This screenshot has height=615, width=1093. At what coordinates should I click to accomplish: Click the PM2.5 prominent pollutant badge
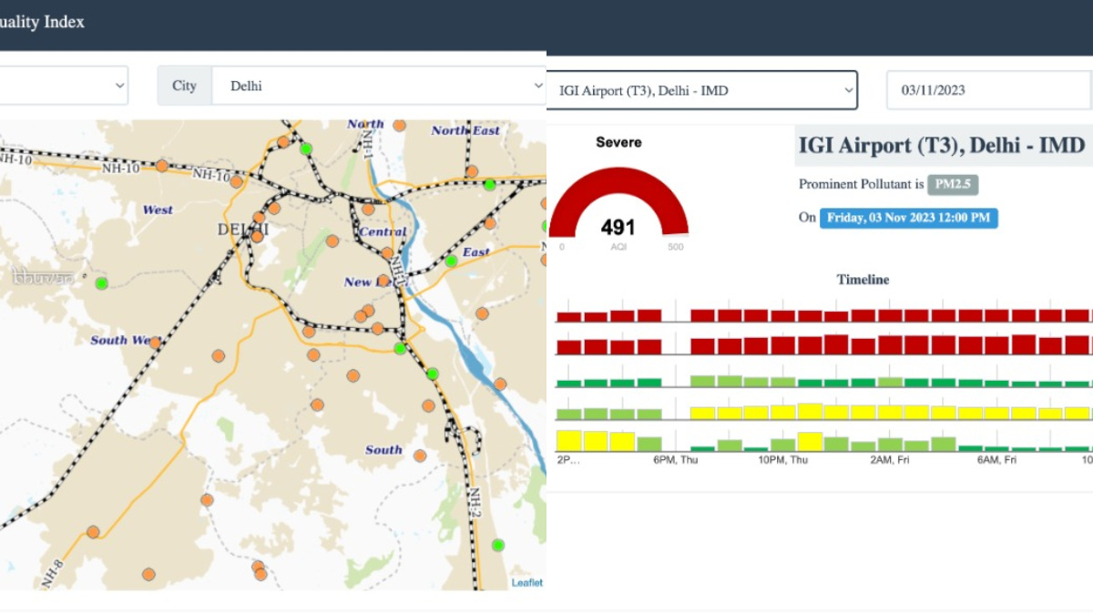952,184
